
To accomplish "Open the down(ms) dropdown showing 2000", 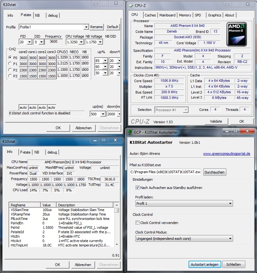I will point(119,114).
